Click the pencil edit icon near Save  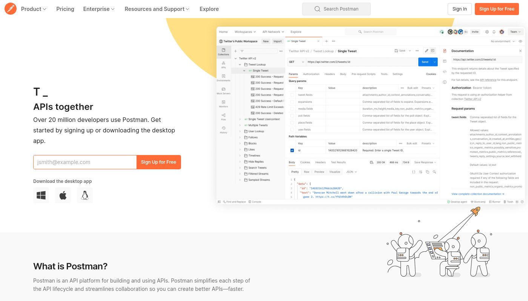tap(427, 51)
